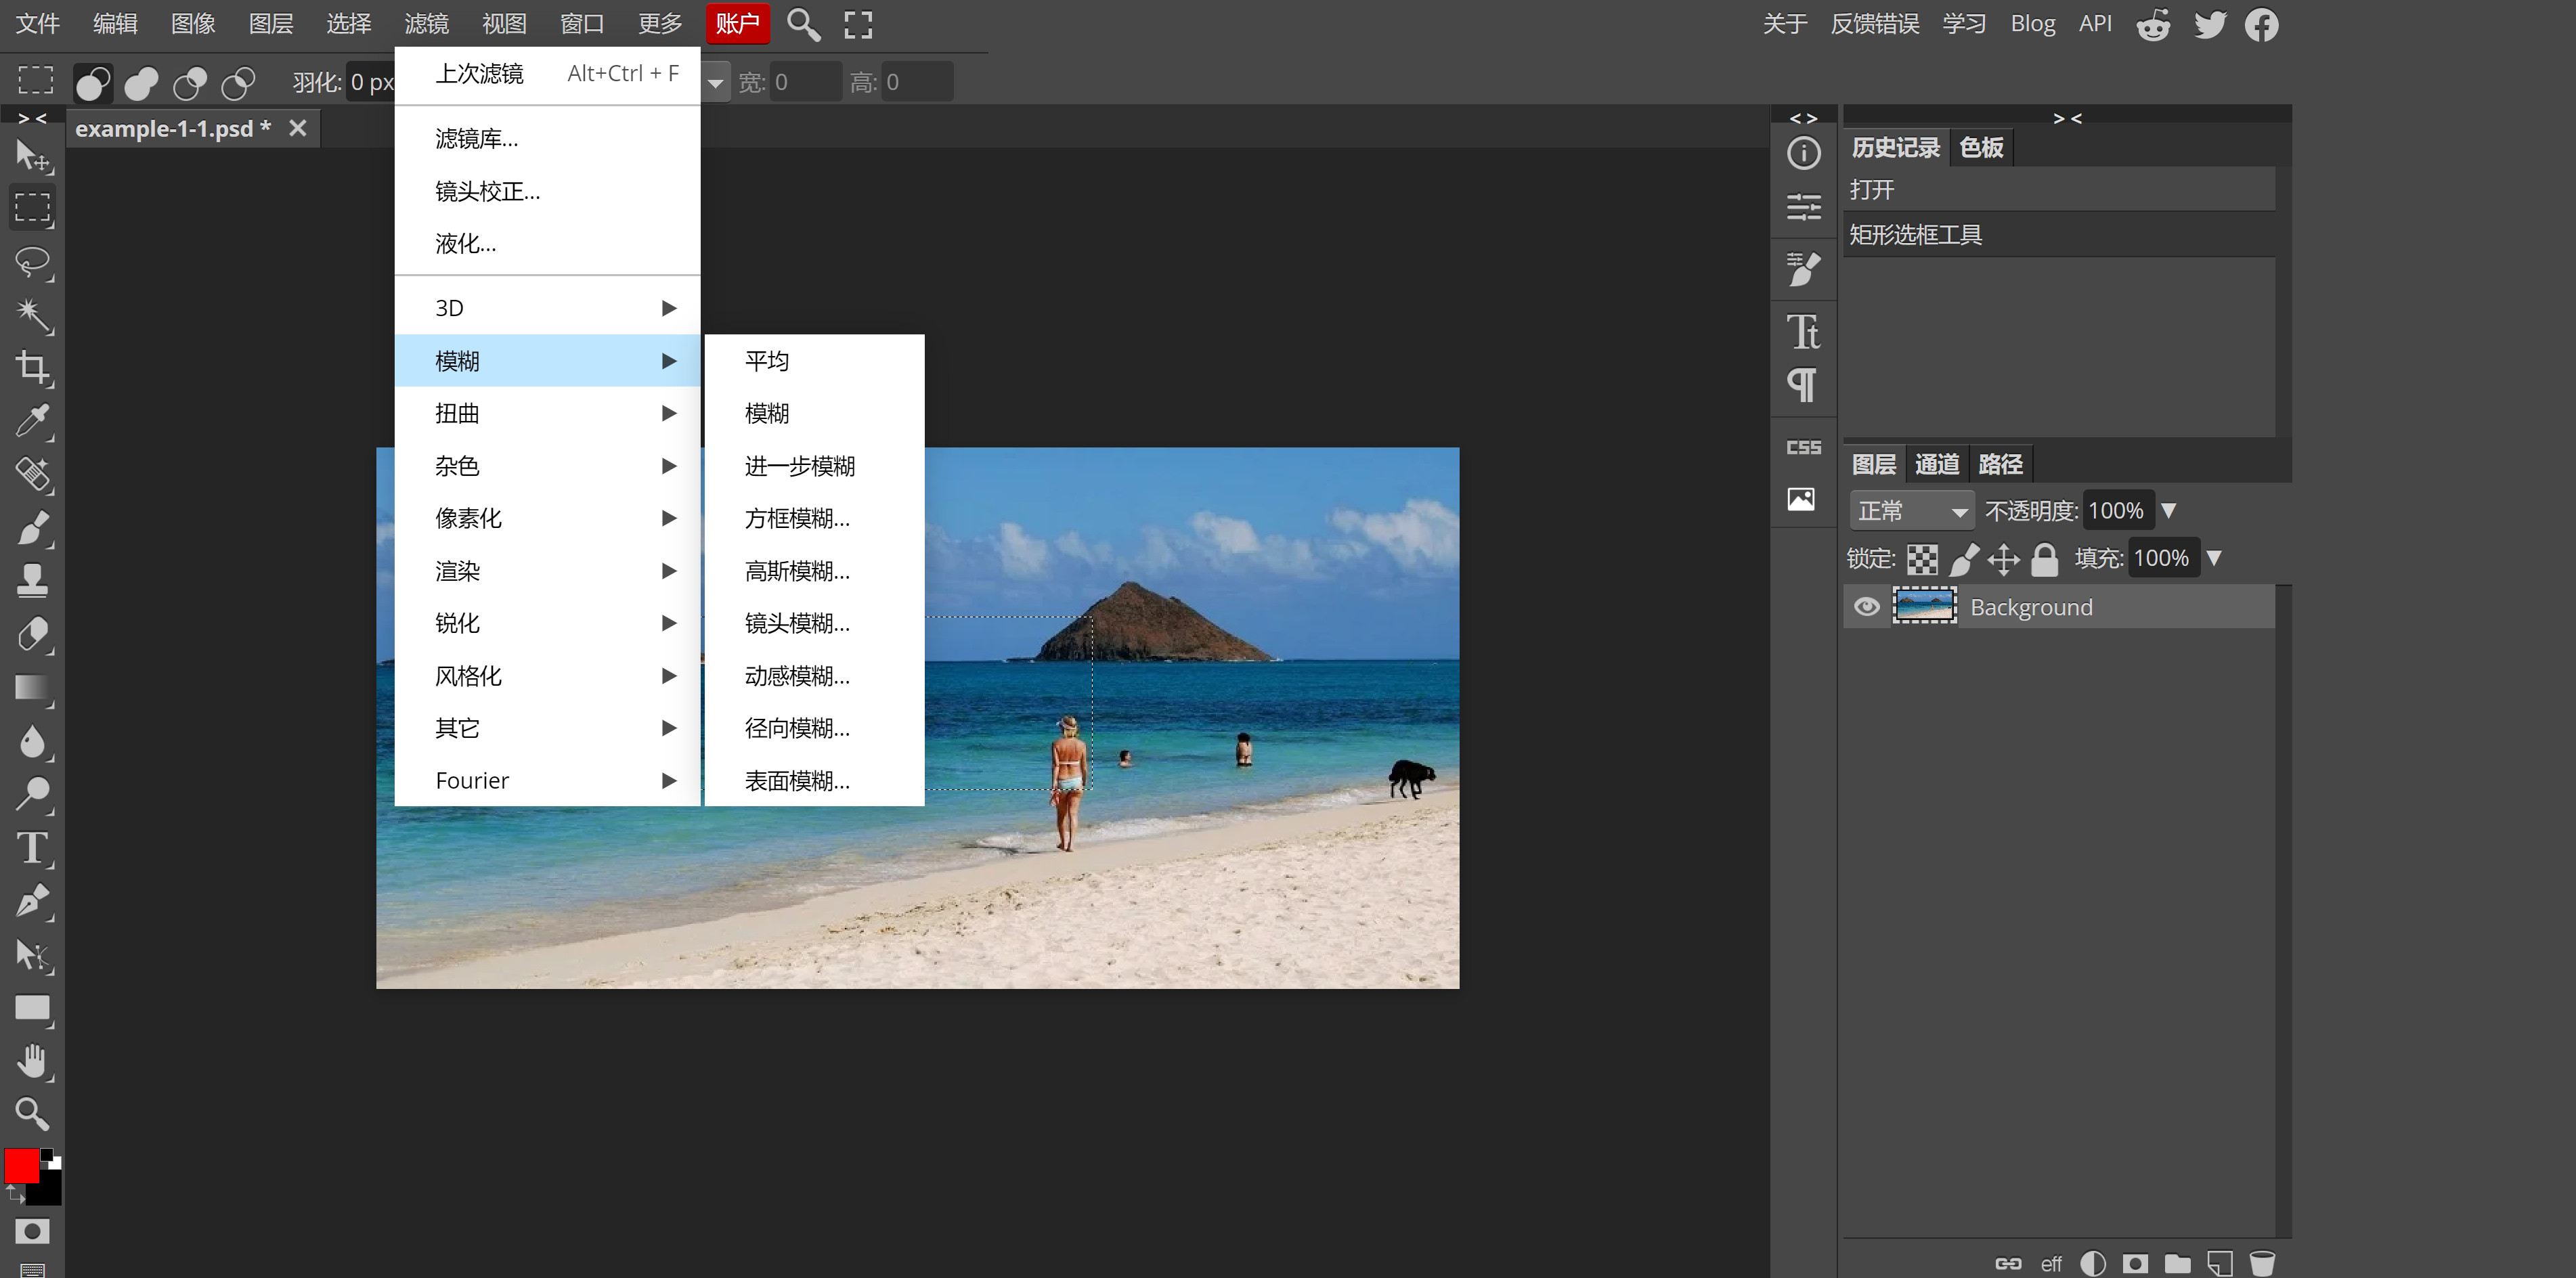Select the Dodge tool
The image size is (2576, 1278).
coord(32,794)
